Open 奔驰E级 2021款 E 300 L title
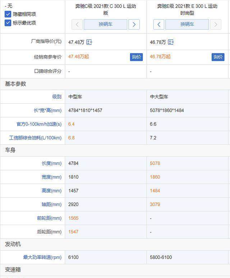Screen dimensions: 230x278 [x=187, y=9]
